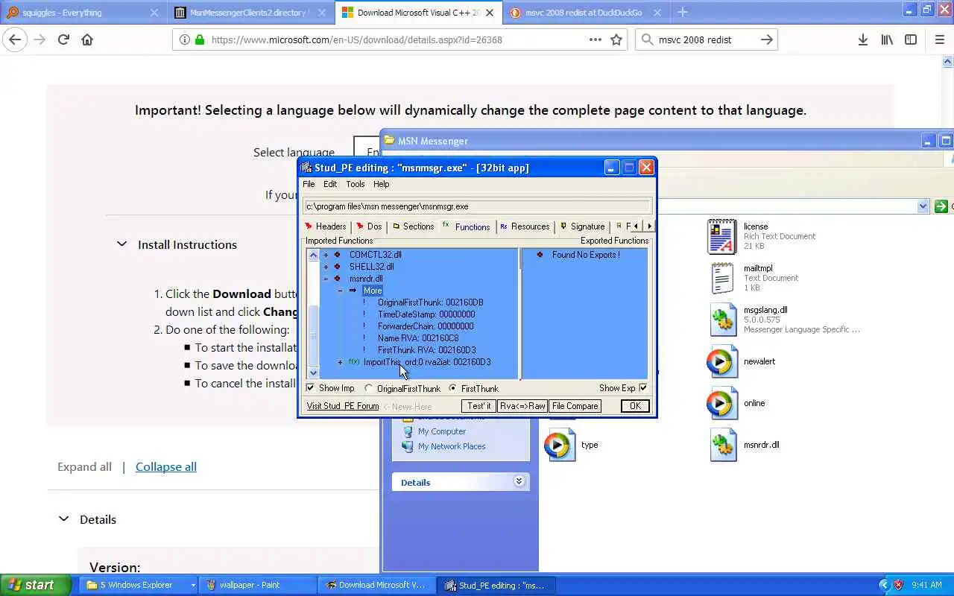Switch to the Headers tab
Image resolution: width=954 pixels, height=596 pixels.
326,226
